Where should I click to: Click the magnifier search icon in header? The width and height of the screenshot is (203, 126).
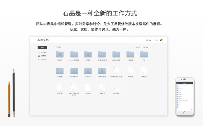click(x=147, y=40)
